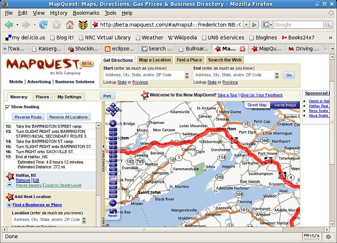Expand the End address dropdown arrows
The width and height of the screenshot is (337, 243).
point(277,75)
